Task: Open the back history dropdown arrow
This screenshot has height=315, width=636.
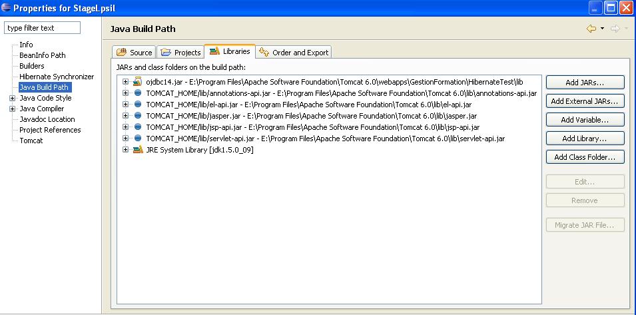Action: [602, 29]
